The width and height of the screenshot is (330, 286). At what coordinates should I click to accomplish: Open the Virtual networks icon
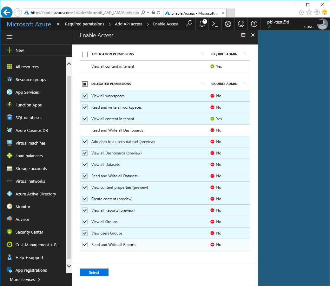coord(10,181)
